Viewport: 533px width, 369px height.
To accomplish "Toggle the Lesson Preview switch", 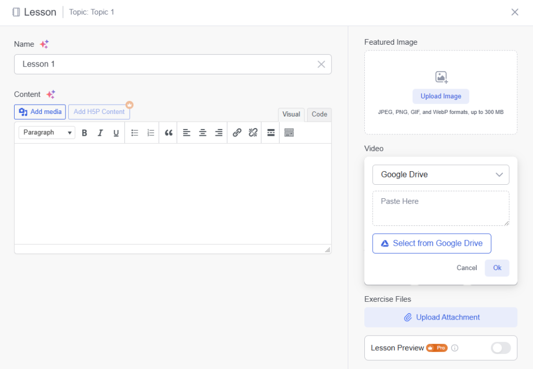I will tap(501, 348).
